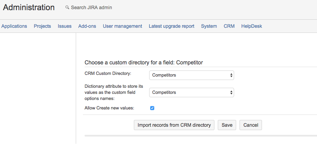Switch to the Add-ons tab
The image size is (317, 144).
click(87, 26)
